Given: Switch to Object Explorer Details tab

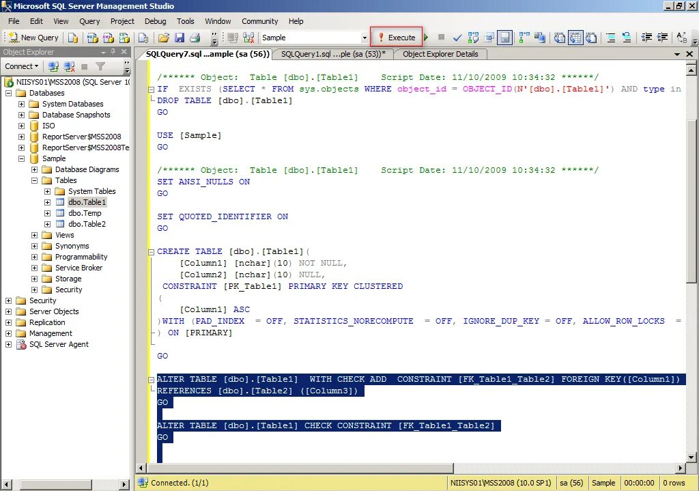Looking at the screenshot, I should pos(440,54).
